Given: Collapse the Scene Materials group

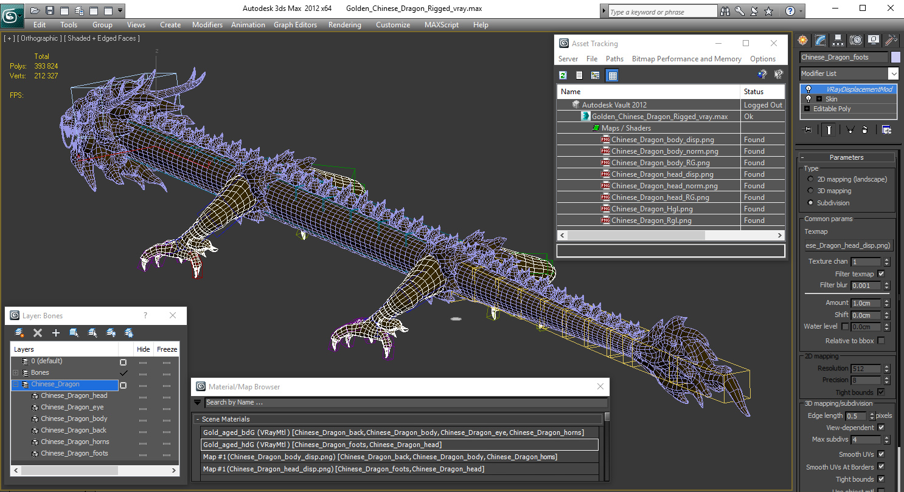Looking at the screenshot, I should 198,419.
